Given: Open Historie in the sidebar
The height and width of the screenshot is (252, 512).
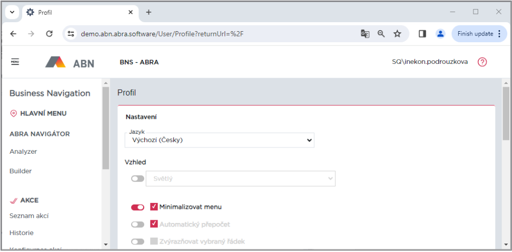Looking at the screenshot, I should (x=22, y=233).
